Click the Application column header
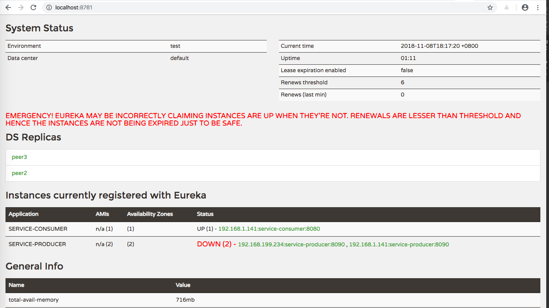 pos(24,214)
